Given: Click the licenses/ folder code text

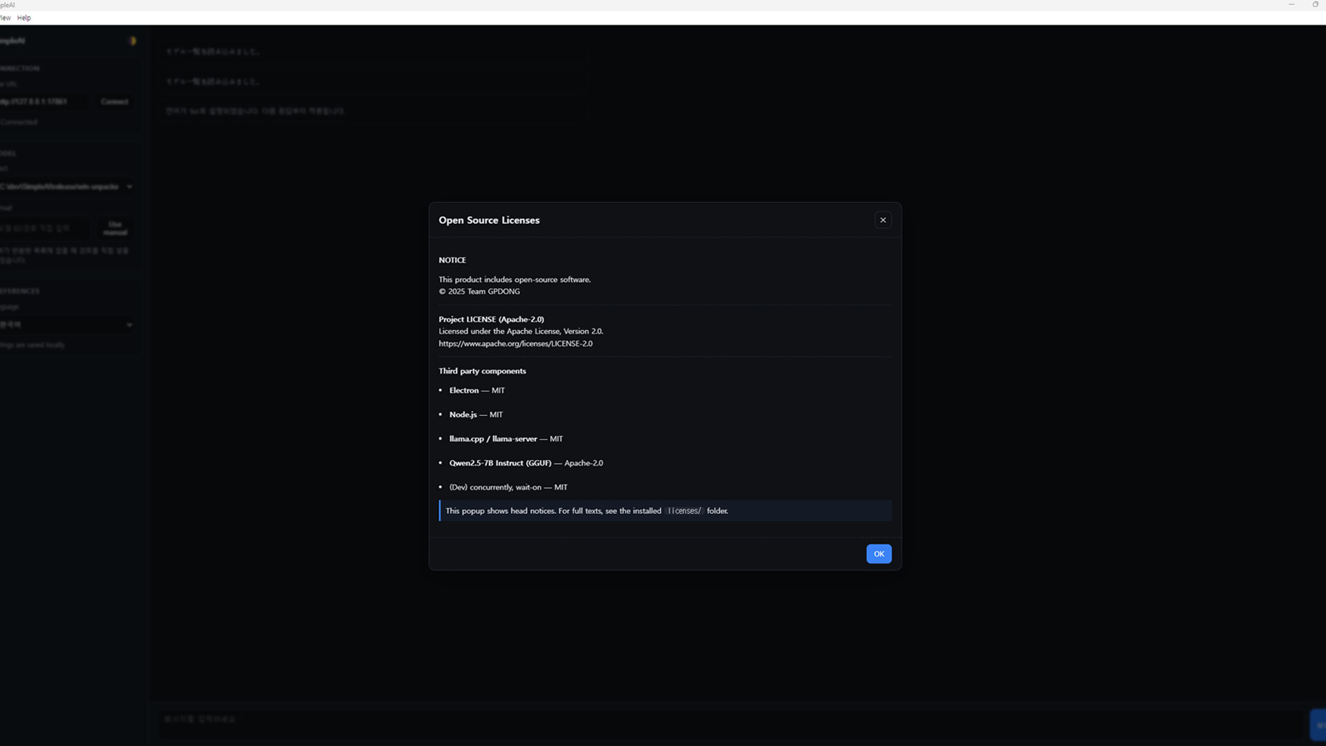Looking at the screenshot, I should [x=684, y=511].
